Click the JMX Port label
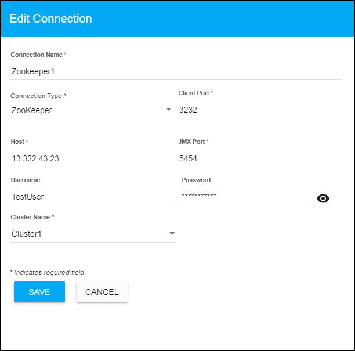Image resolution: width=355 pixels, height=351 pixels. (193, 142)
